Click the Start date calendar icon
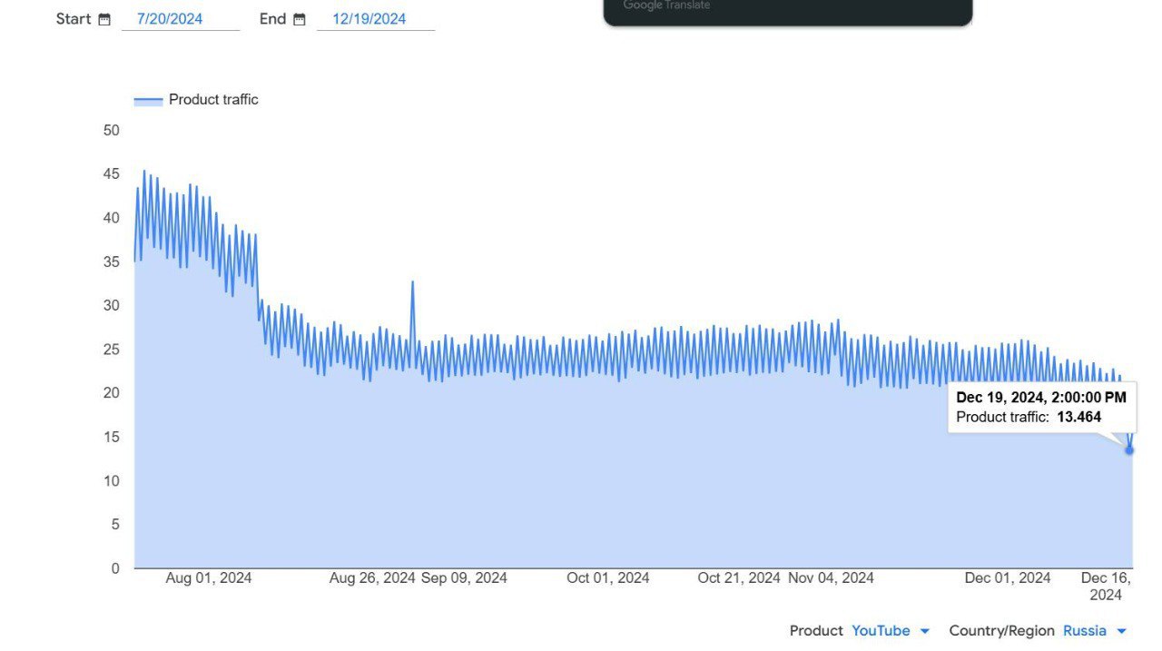 [x=104, y=19]
